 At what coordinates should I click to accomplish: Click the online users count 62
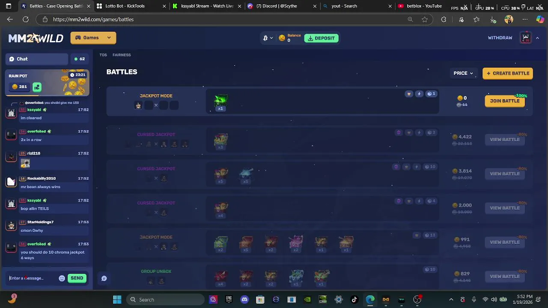tap(80, 59)
